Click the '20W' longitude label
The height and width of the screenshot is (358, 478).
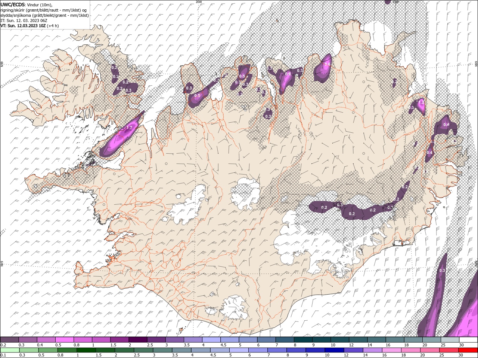pyautogui.click(x=199, y=2)
